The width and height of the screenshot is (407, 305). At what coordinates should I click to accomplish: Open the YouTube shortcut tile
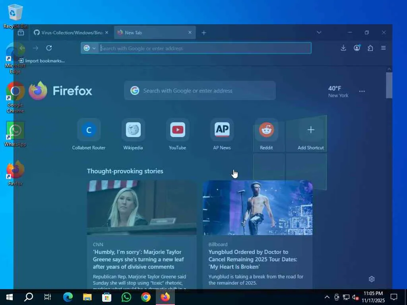178,134
